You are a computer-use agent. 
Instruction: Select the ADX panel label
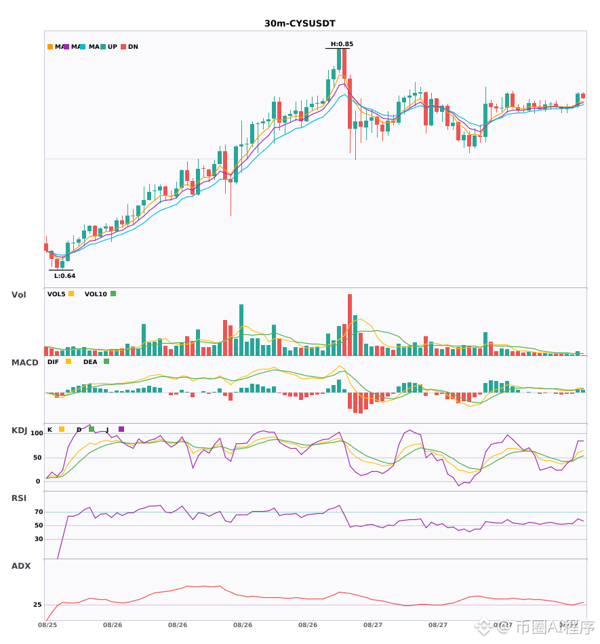21,566
